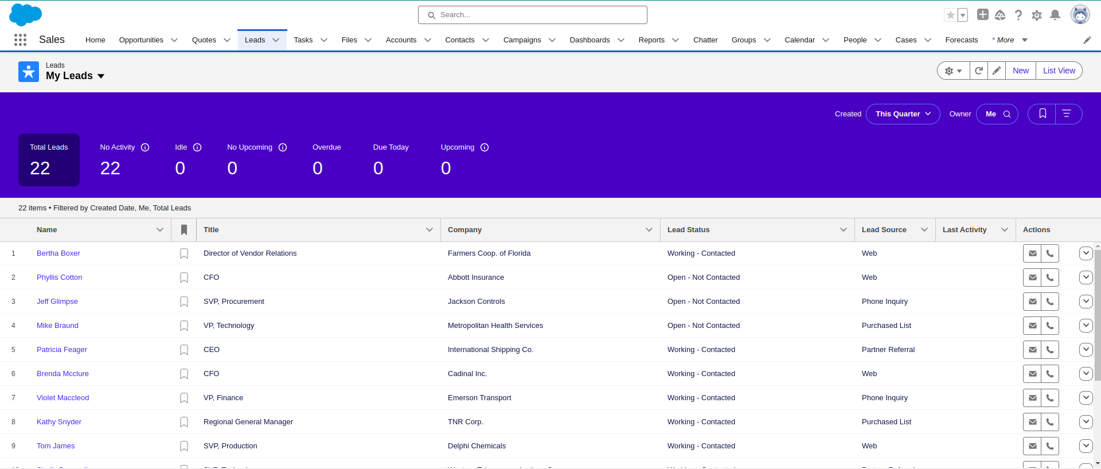The height and width of the screenshot is (469, 1101).
Task: Open the Help question mark icon
Action: (x=1018, y=15)
